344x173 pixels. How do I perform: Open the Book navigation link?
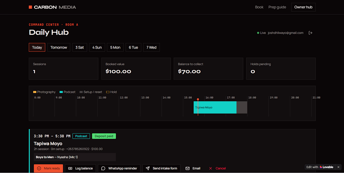click(259, 7)
